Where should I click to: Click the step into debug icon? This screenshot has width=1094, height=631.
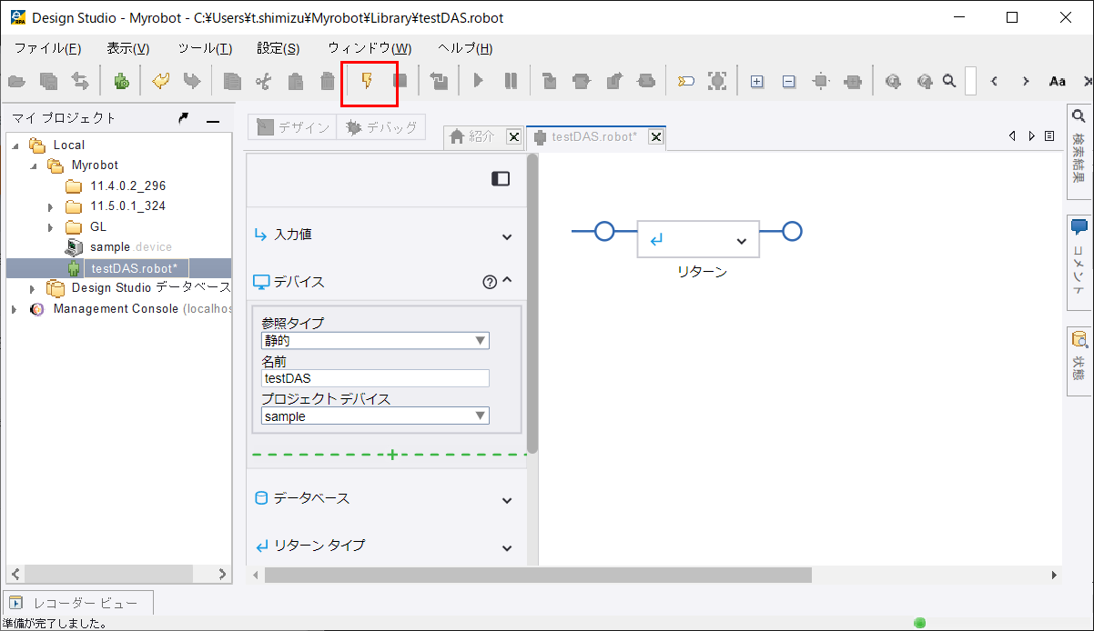click(x=550, y=82)
